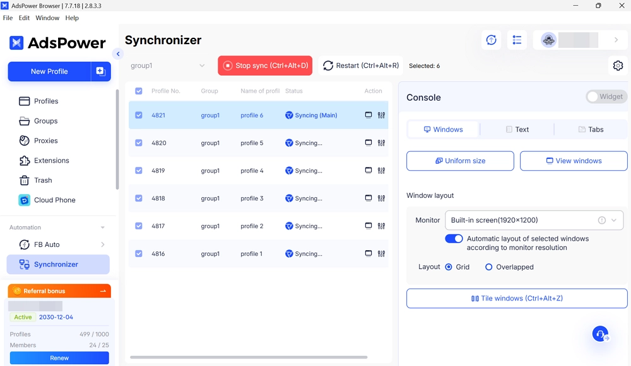631x366 pixels.
Task: Click the settings gear icon in Synchronizer
Action: point(618,66)
